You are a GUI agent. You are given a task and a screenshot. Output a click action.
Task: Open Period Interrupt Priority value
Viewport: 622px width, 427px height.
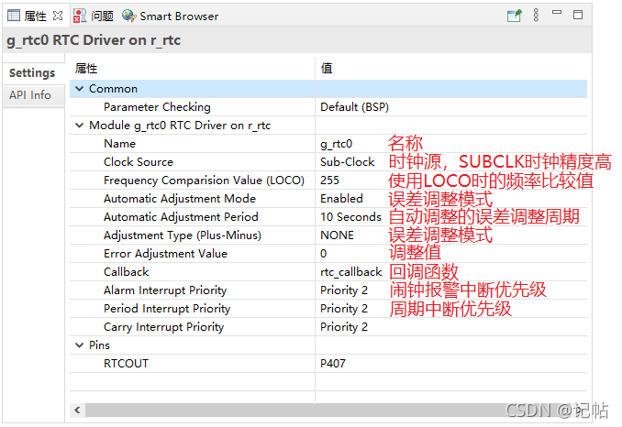(343, 309)
